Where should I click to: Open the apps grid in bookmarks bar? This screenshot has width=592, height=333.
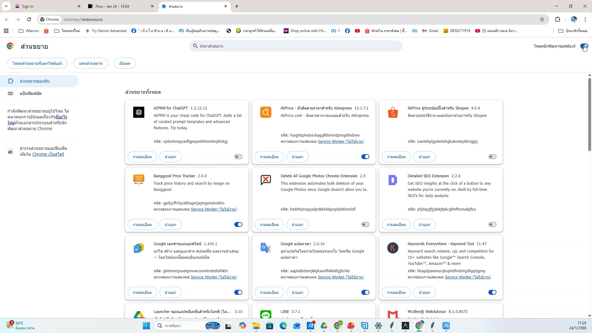tap(6, 31)
